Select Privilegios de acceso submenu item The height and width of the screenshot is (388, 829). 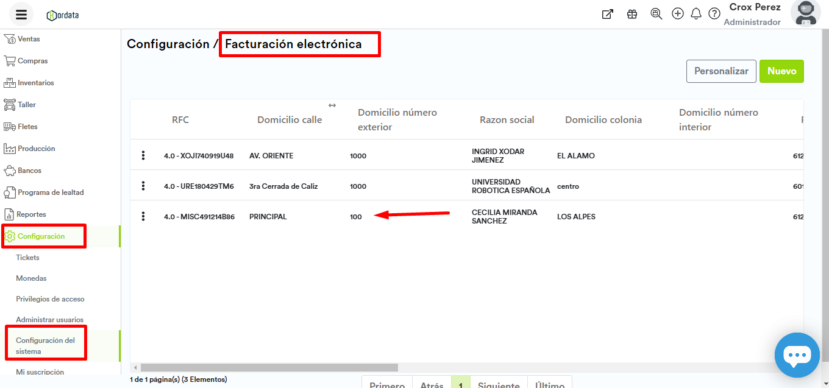click(x=50, y=299)
